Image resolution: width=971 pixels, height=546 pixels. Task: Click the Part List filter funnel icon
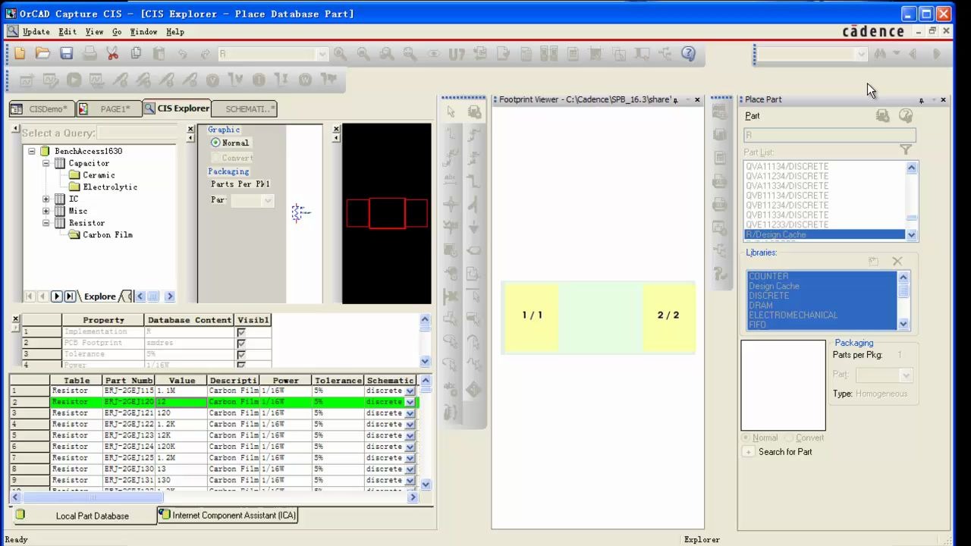pos(906,150)
